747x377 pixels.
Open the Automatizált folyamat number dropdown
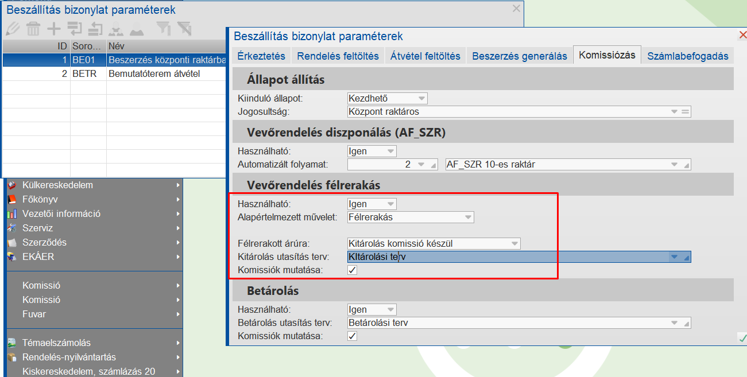[x=421, y=165]
